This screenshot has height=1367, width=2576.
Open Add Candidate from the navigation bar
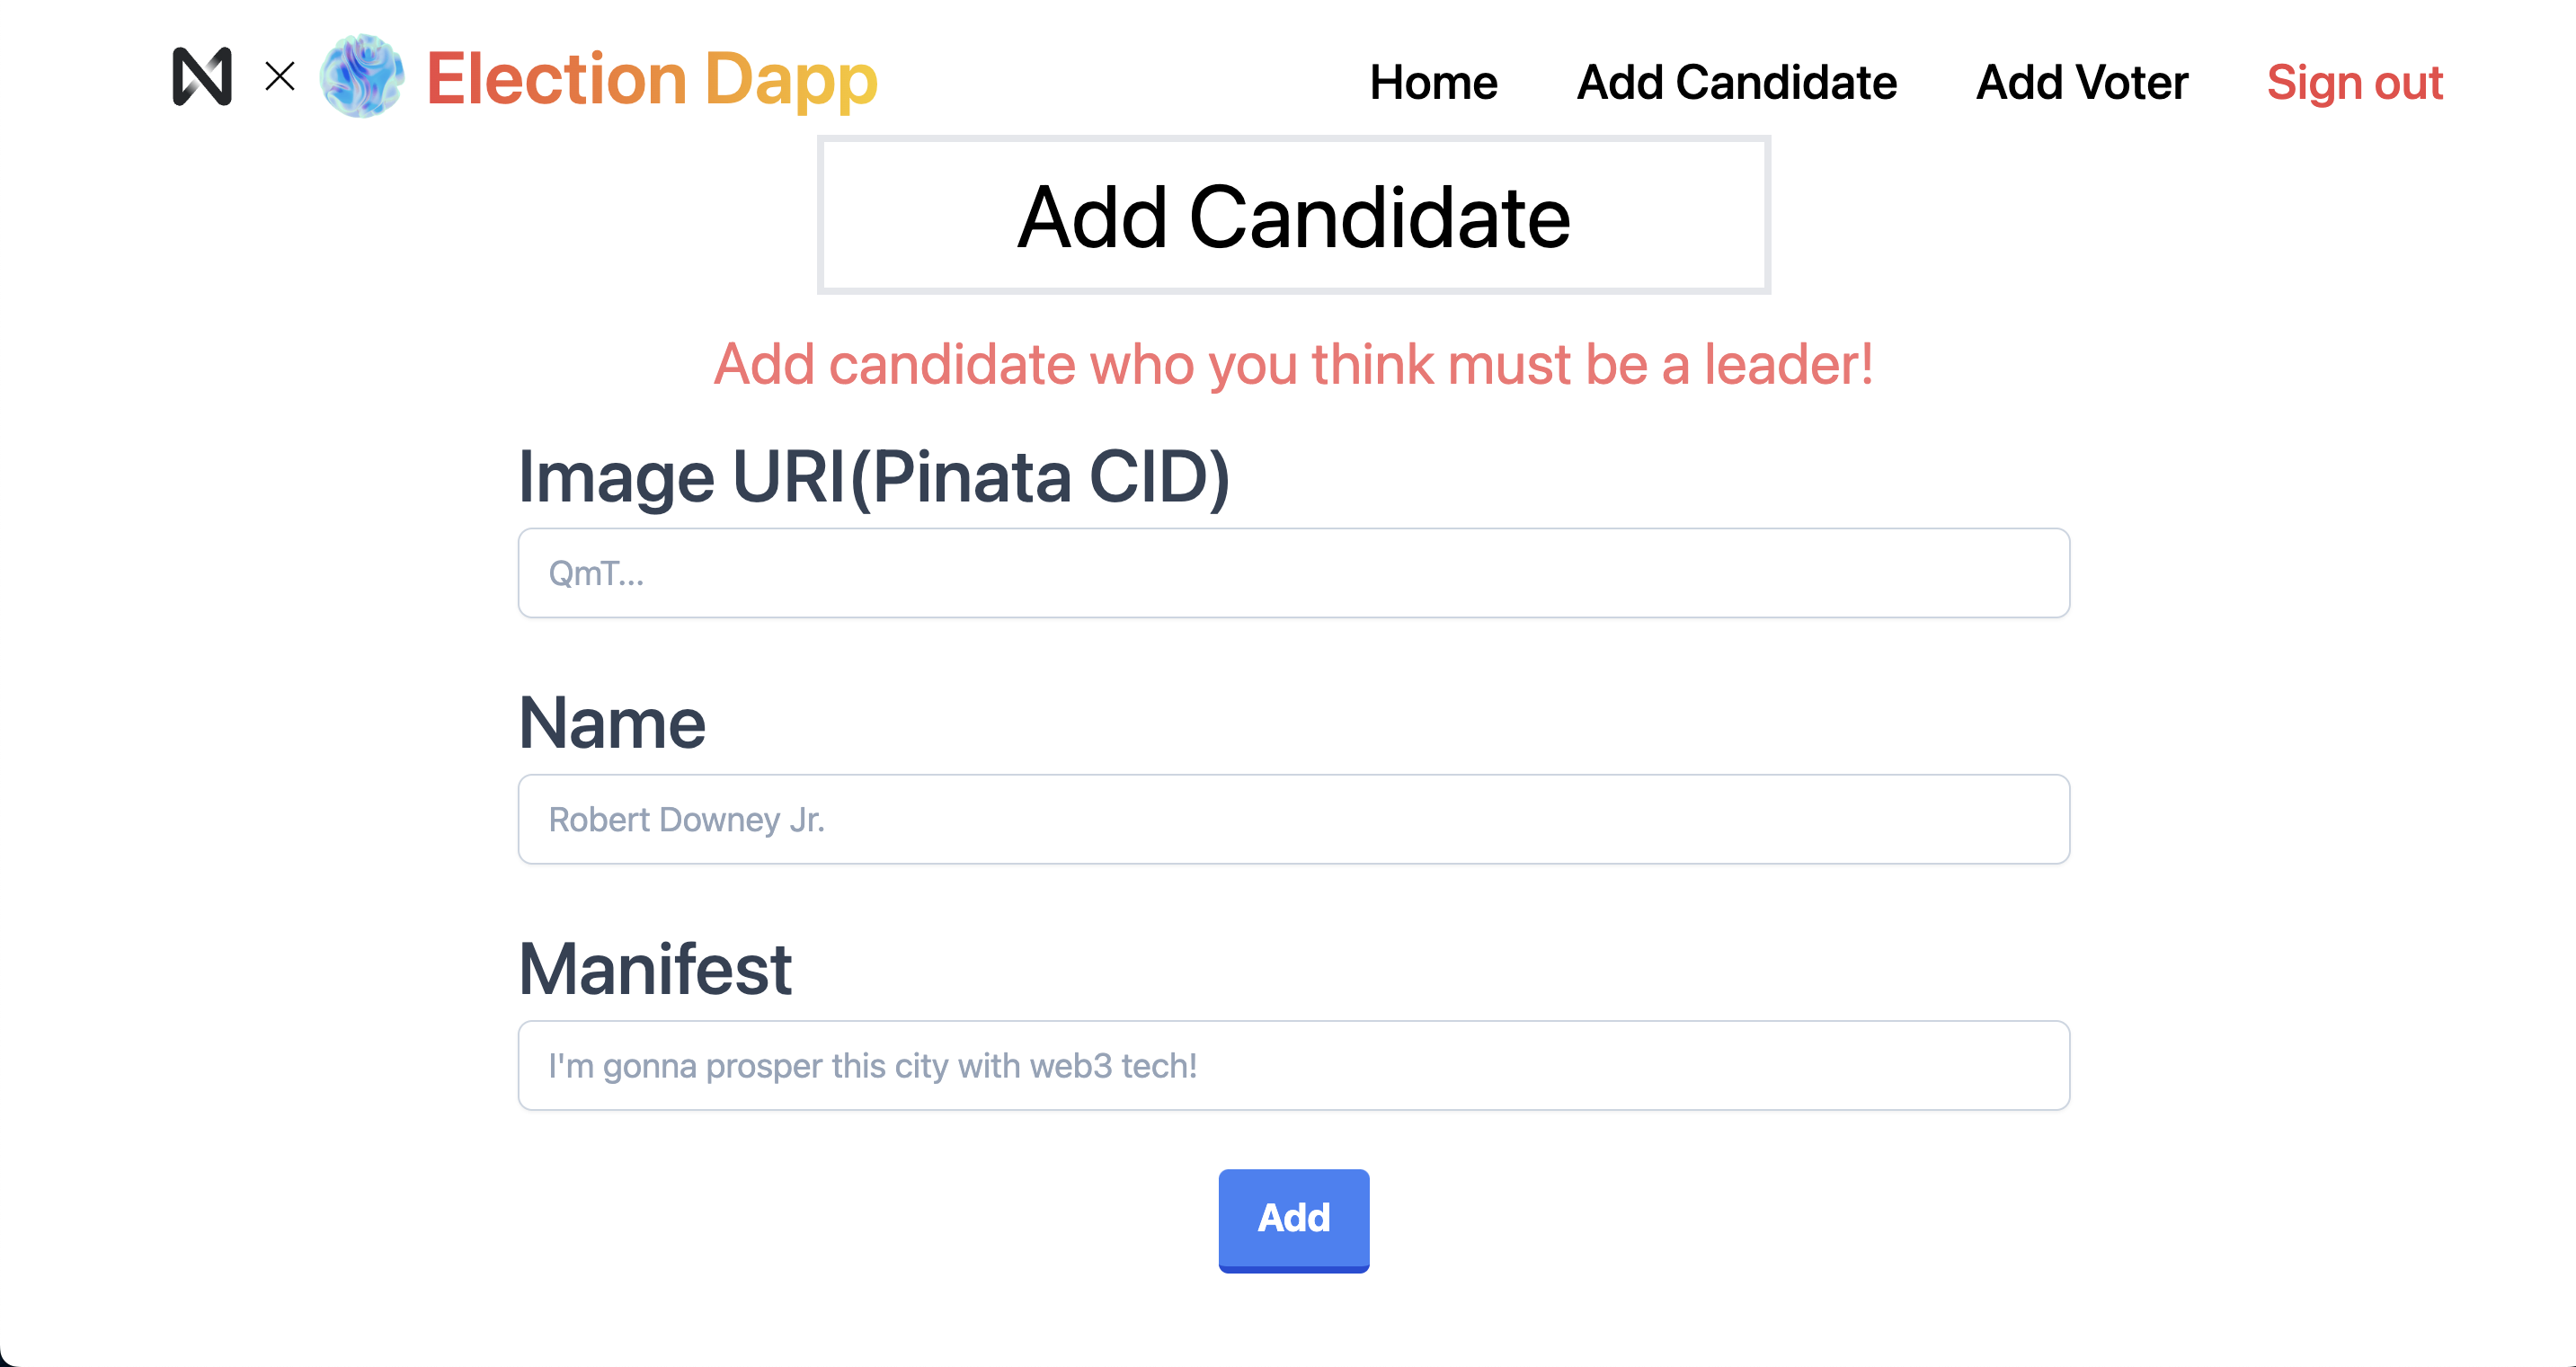pyautogui.click(x=1736, y=82)
